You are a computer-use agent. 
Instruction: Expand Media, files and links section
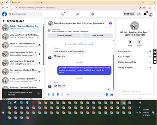[x=135, y=62]
